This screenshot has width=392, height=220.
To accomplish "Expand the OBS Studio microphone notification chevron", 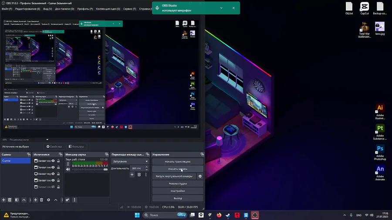I will pos(221,8).
